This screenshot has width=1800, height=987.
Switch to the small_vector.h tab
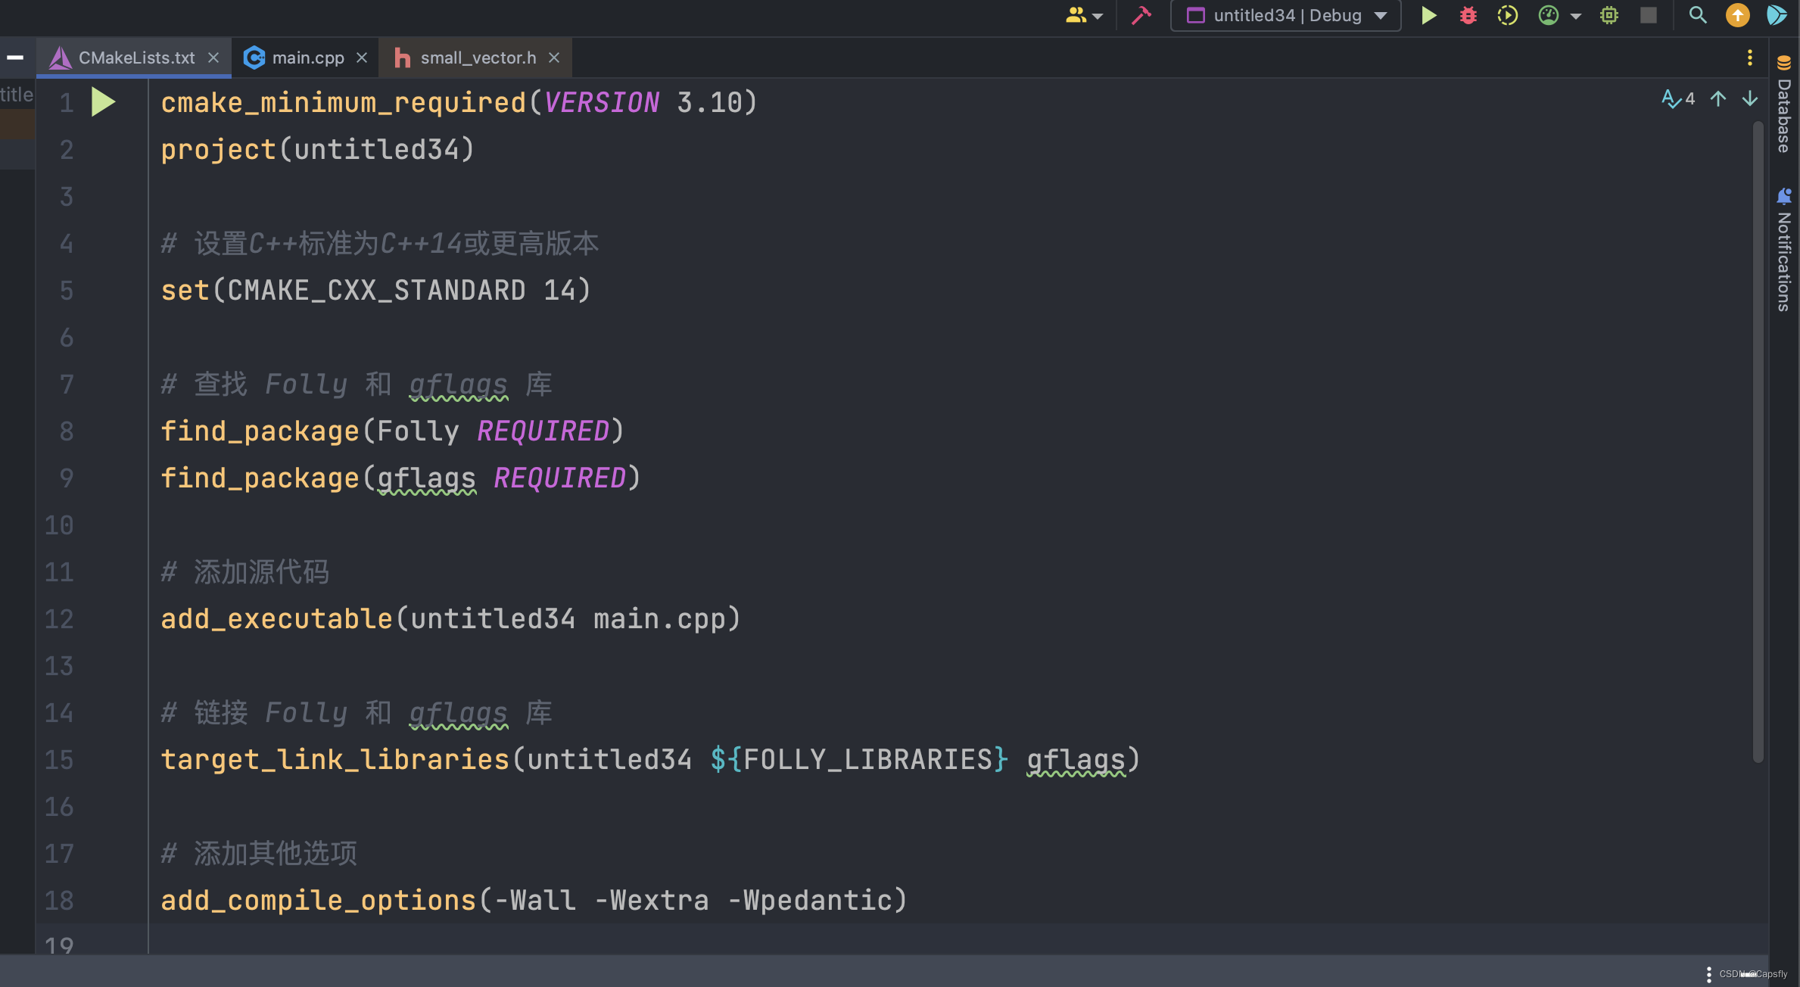[474, 57]
